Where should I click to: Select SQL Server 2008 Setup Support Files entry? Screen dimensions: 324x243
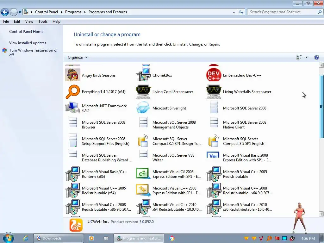point(98,141)
